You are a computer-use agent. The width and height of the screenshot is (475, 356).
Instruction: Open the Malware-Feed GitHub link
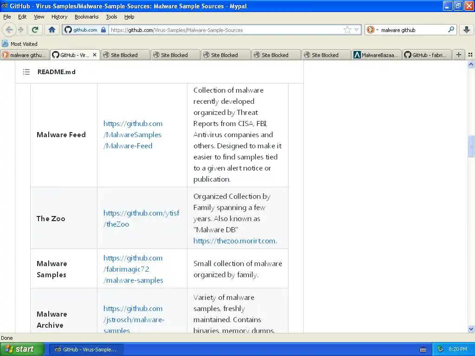pyautogui.click(x=133, y=135)
